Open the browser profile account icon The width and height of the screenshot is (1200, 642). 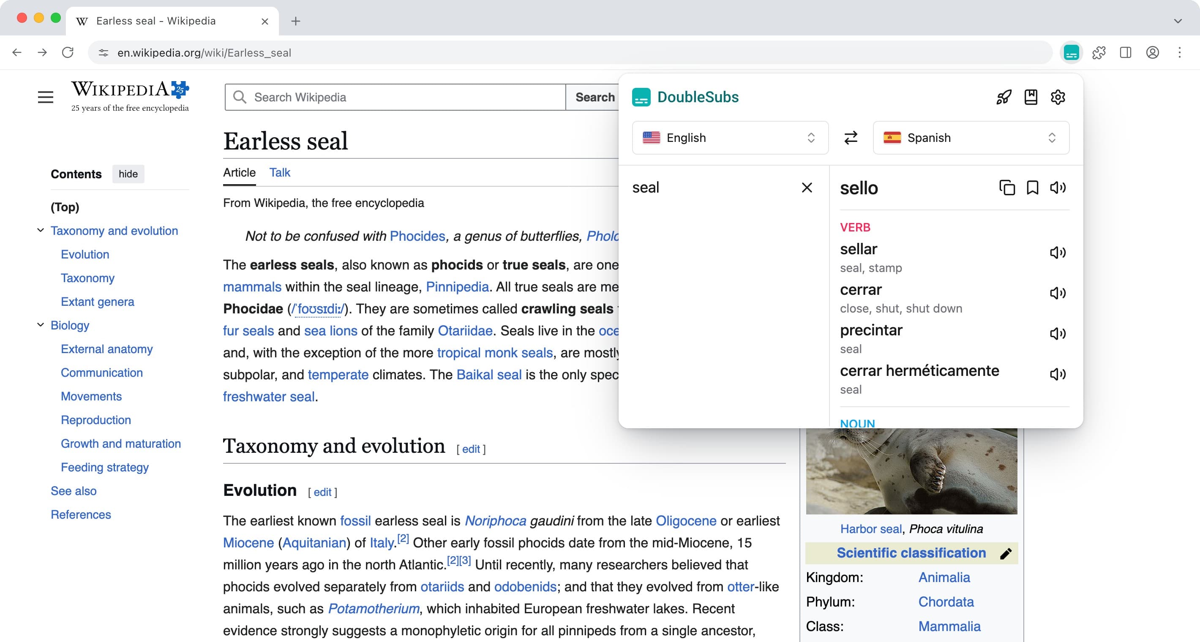point(1153,53)
